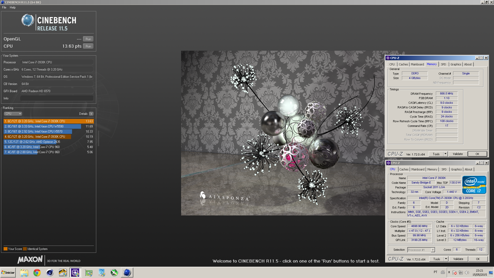Select ranking row Intel Xeon CPU W5590

49,126
